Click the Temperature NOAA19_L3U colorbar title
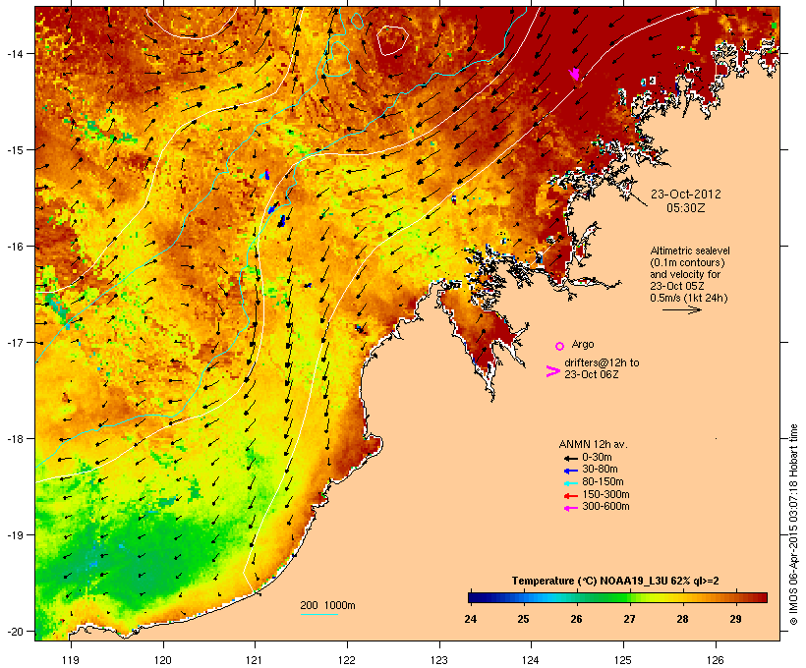 tap(615, 582)
